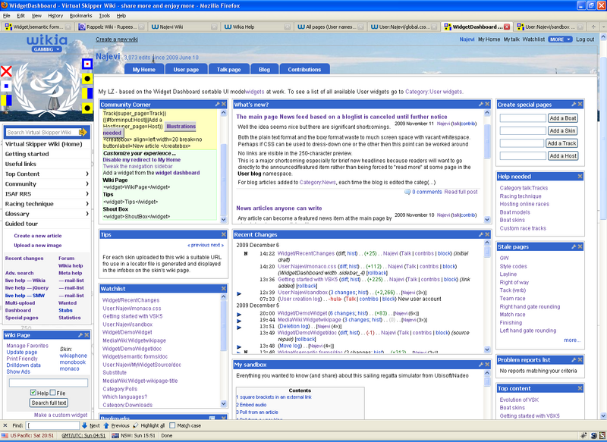Close the Tips widget
Image resolution: width=607 pixels, height=442 pixels.
(x=224, y=234)
